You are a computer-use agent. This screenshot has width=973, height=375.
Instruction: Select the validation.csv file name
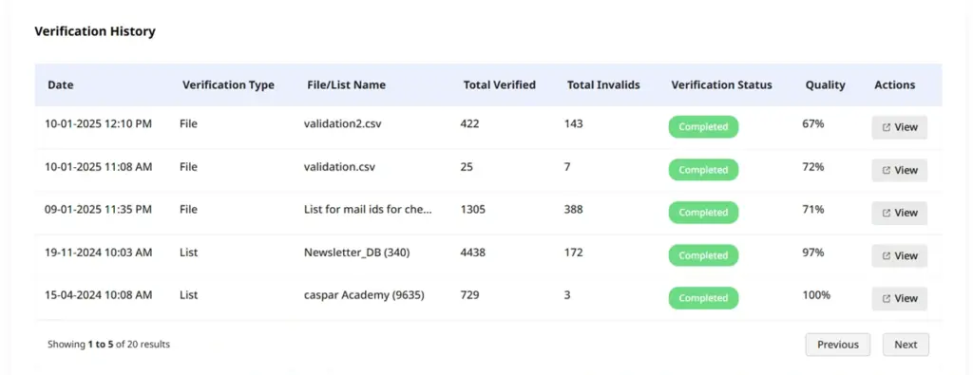[339, 167]
